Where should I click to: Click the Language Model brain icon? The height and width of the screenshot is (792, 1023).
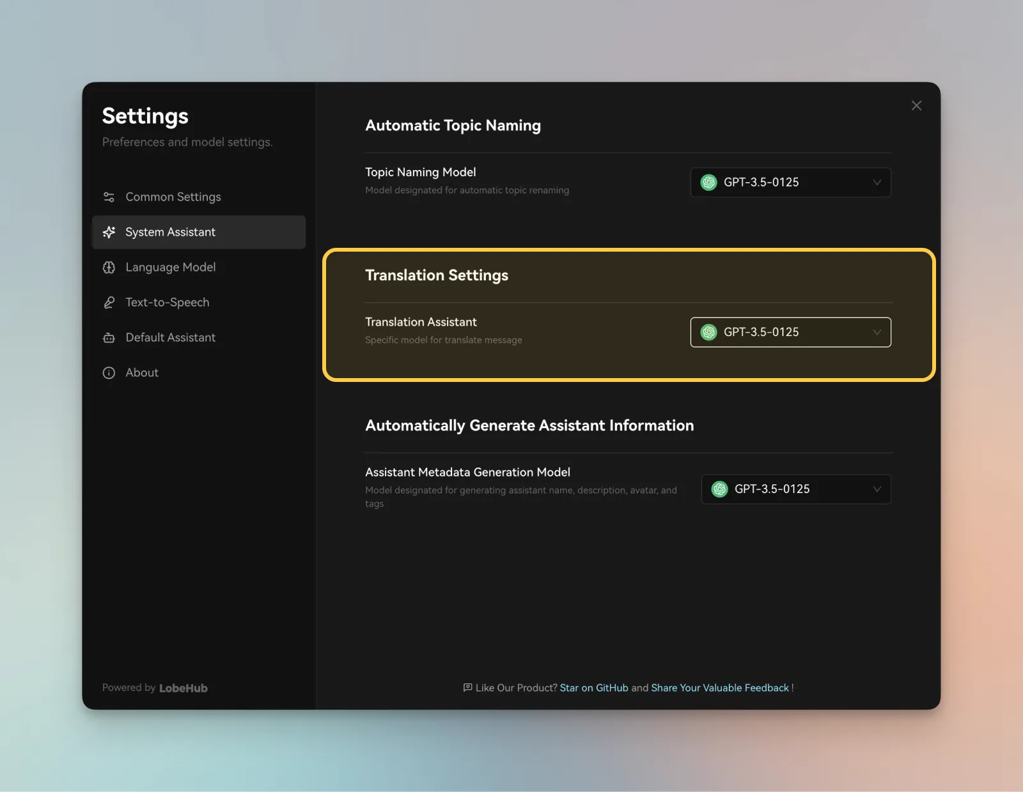click(x=109, y=267)
